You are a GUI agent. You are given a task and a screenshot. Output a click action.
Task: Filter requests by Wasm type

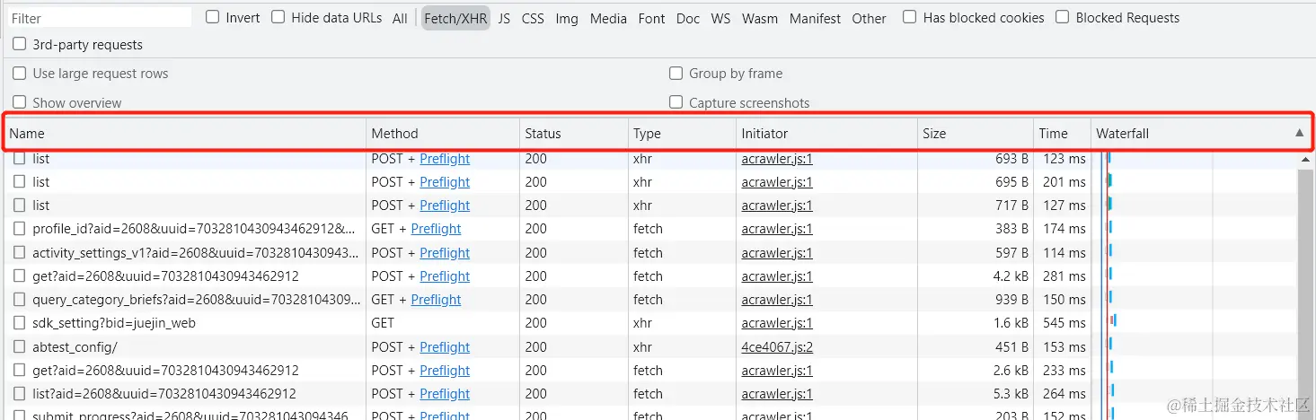(x=760, y=18)
